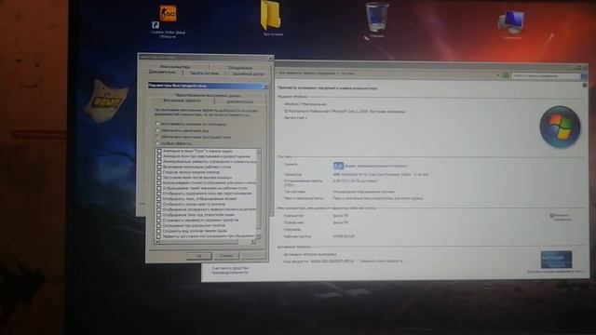Click scroll-down arrow of visual effects list
This screenshot has width=596, height=335.
259,235
